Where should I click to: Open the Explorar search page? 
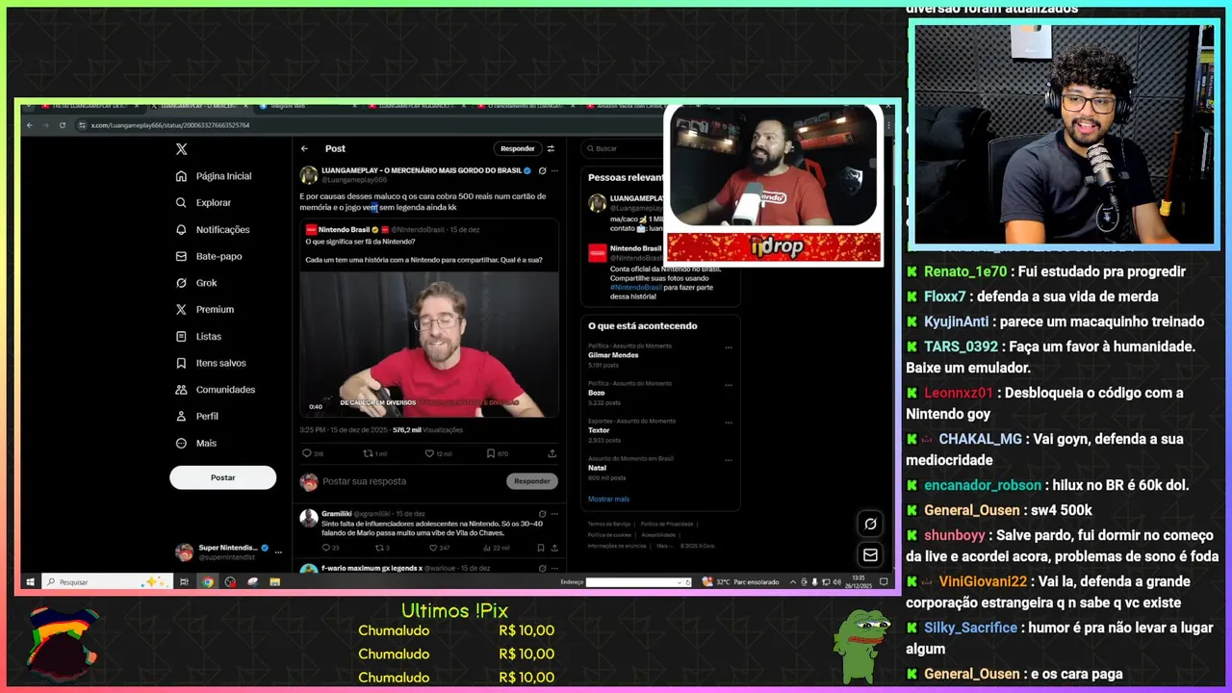coord(203,203)
